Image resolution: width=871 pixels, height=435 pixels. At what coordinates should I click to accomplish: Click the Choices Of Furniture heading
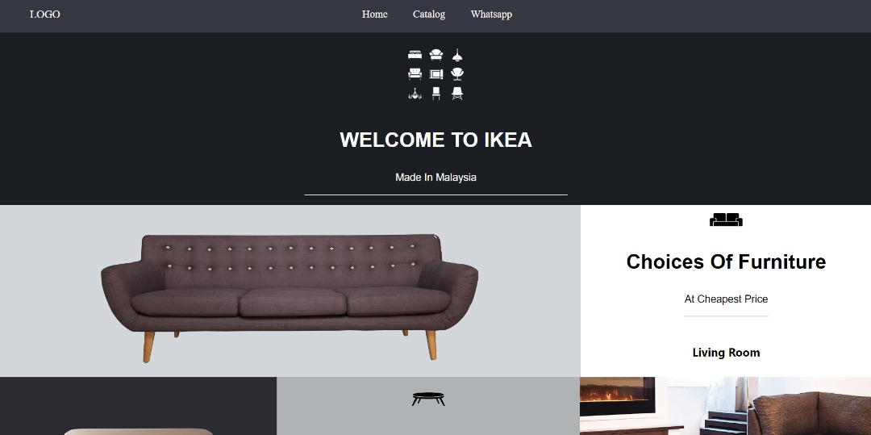point(726,261)
